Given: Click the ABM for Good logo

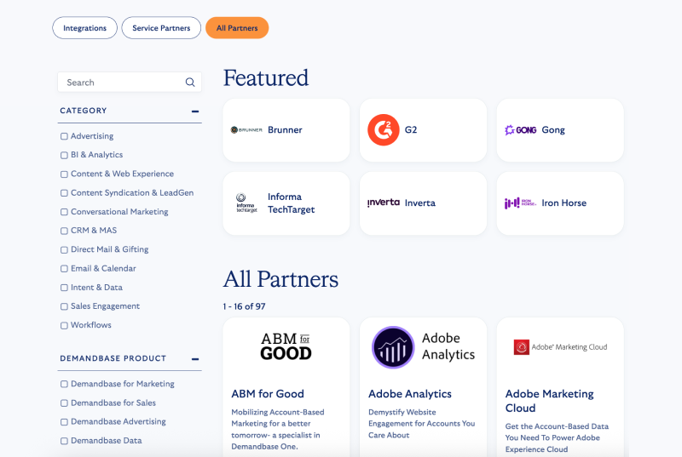Looking at the screenshot, I should 286,346.
